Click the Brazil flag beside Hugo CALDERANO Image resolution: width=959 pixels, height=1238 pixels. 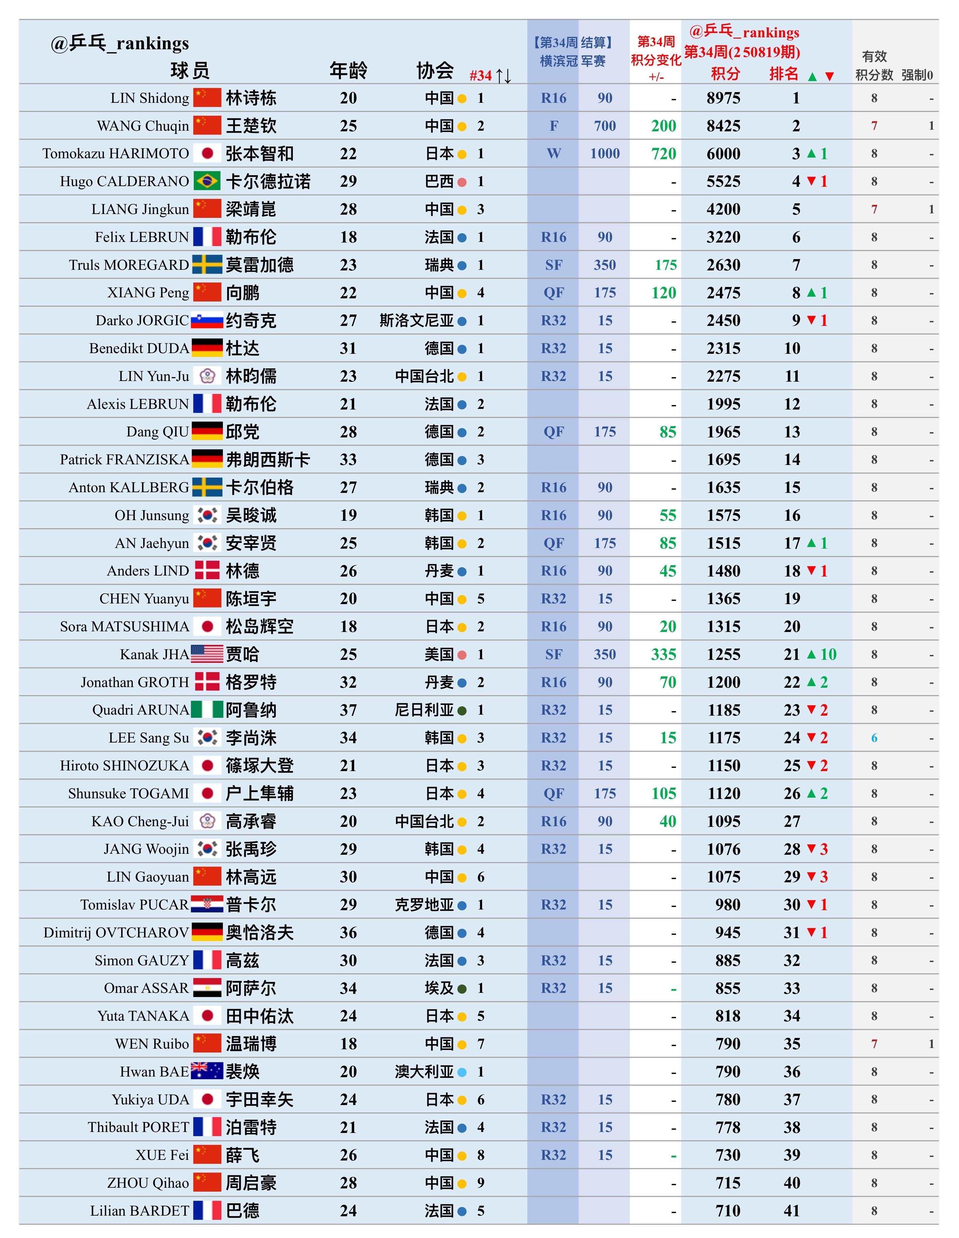point(207,181)
